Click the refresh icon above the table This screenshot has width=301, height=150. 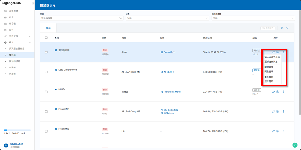click(287, 28)
